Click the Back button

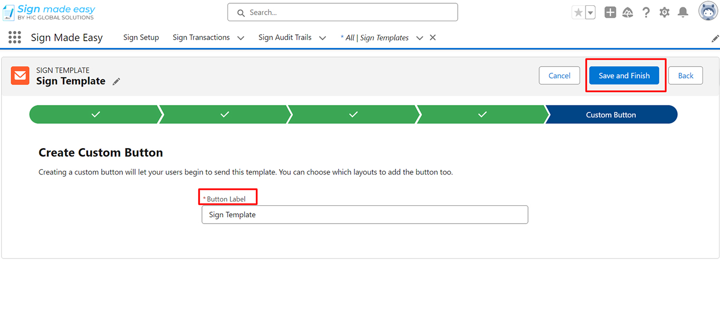coord(686,75)
